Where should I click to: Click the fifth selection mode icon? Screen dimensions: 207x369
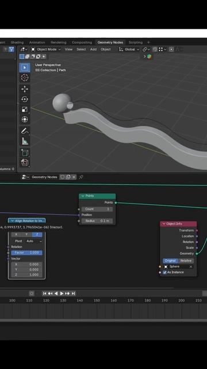[44, 57]
